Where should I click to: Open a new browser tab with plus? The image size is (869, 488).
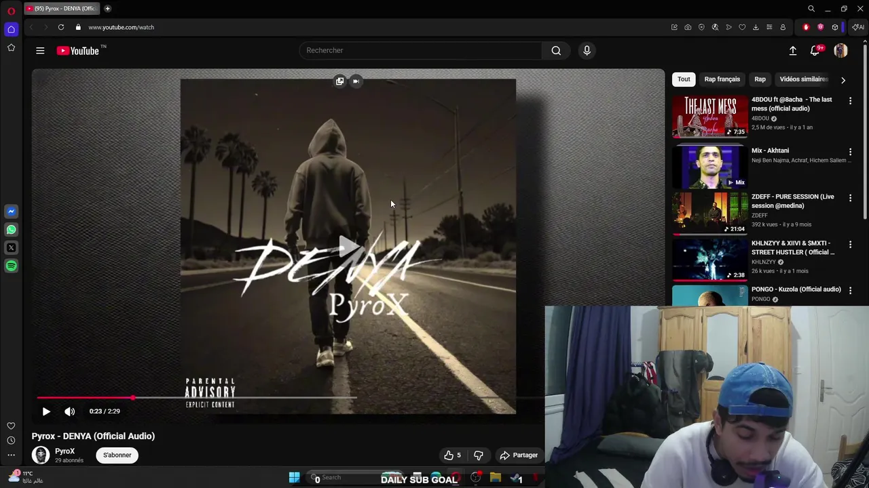(x=107, y=9)
